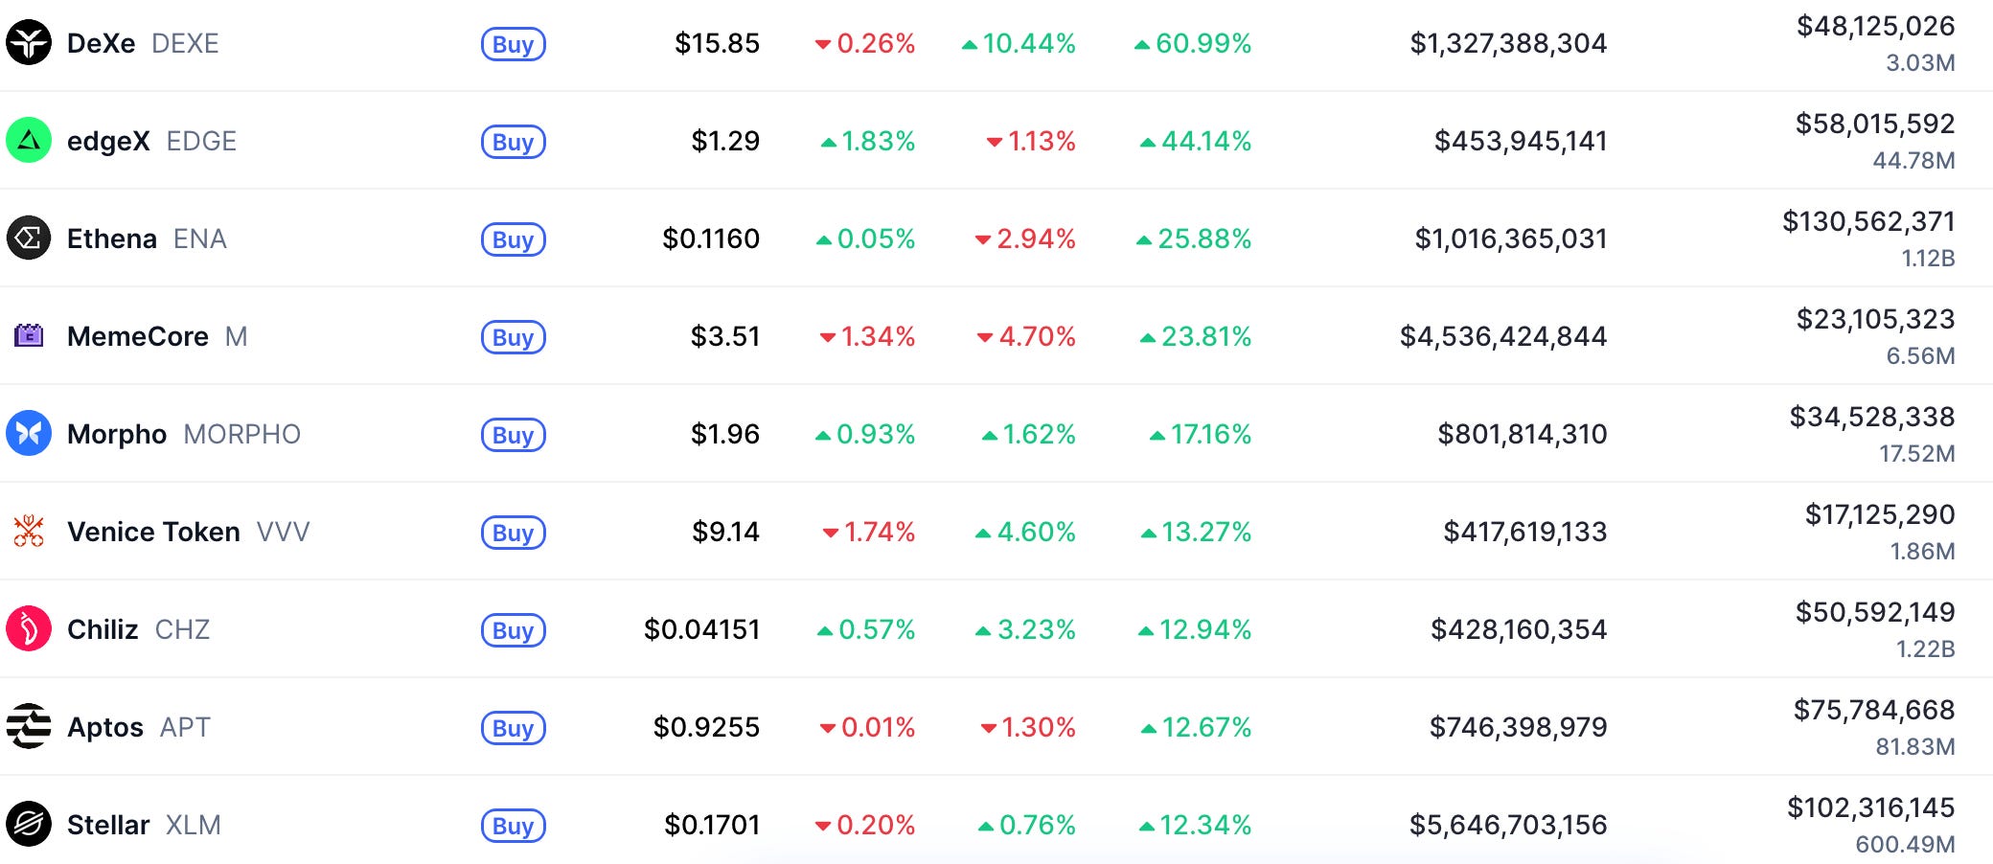Select the MemeCore pixel logo icon
The width and height of the screenshot is (1993, 864).
[29, 336]
